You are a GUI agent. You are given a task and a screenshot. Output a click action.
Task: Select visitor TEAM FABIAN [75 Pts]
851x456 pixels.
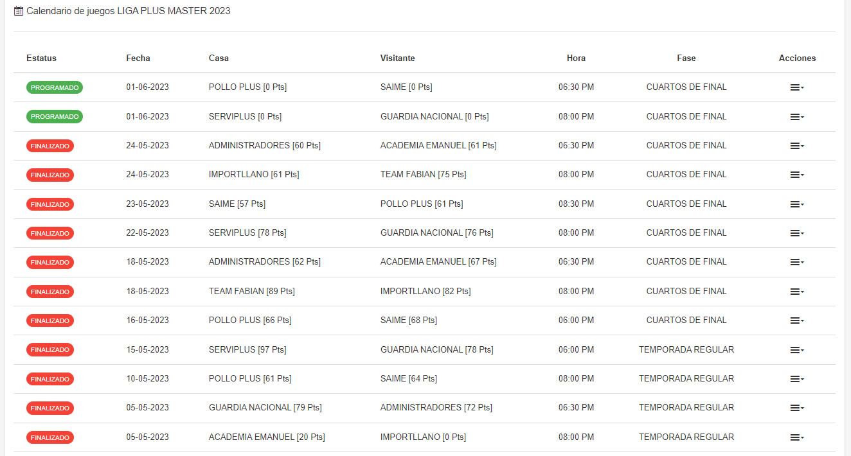click(x=424, y=175)
